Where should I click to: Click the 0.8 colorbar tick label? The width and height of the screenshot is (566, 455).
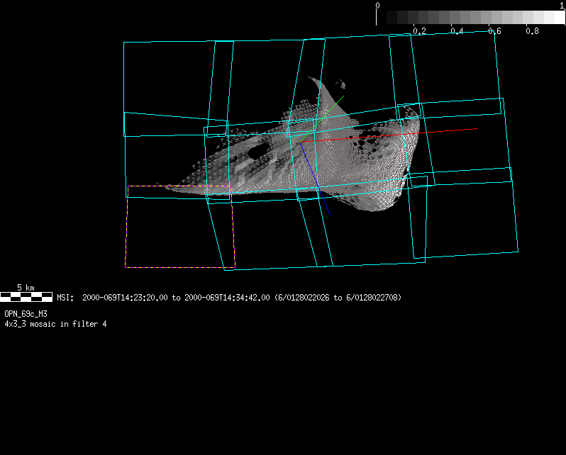click(x=532, y=31)
